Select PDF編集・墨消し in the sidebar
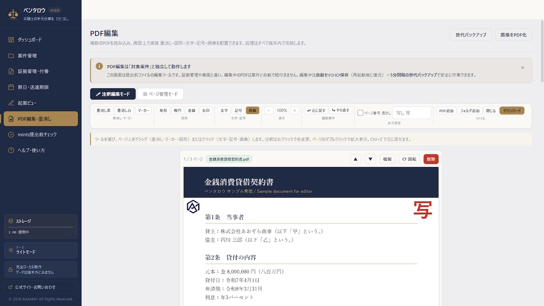This screenshot has height=306, width=544. 41,119
